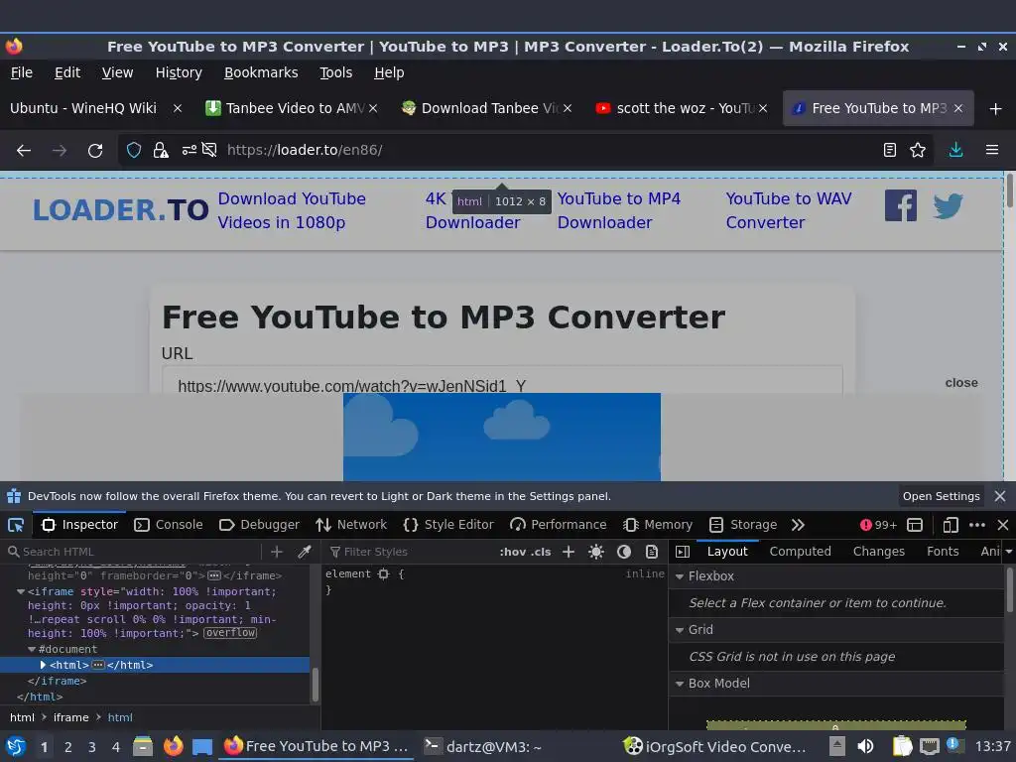1016x762 pixels.
Task: Click the overflow badge on iframe
Action: [230, 633]
